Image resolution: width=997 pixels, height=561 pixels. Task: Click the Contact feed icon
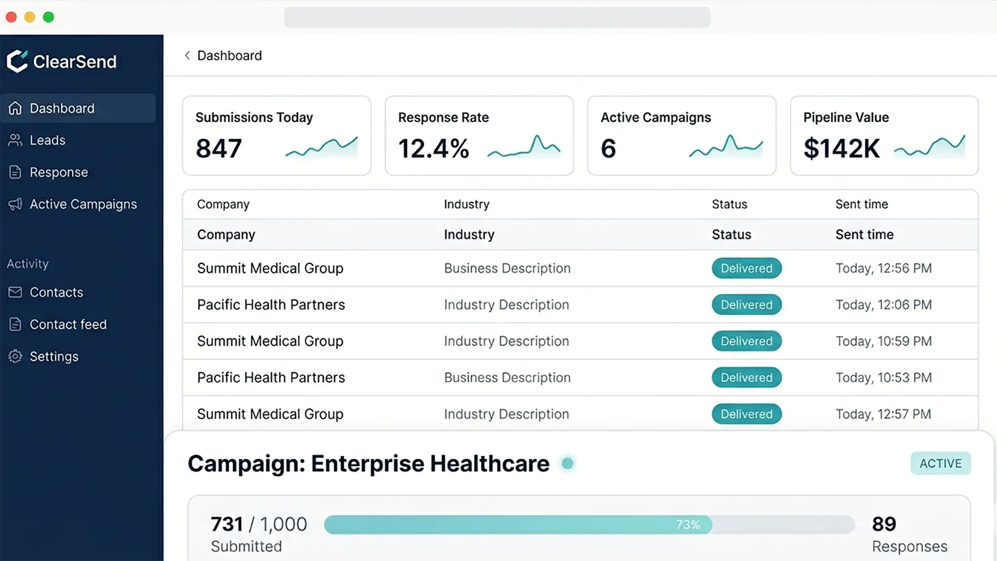pyautogui.click(x=15, y=324)
